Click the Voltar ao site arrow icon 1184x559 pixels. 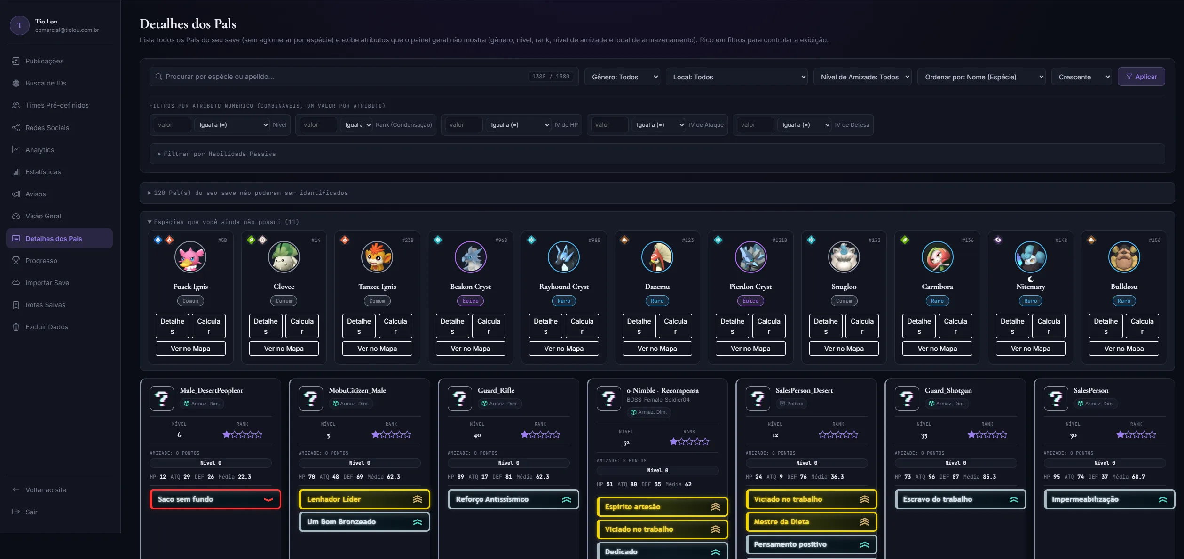tap(16, 489)
